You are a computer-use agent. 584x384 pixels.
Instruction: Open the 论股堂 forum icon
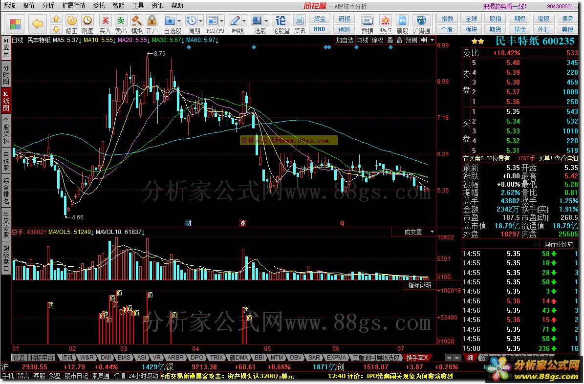tap(281, 24)
